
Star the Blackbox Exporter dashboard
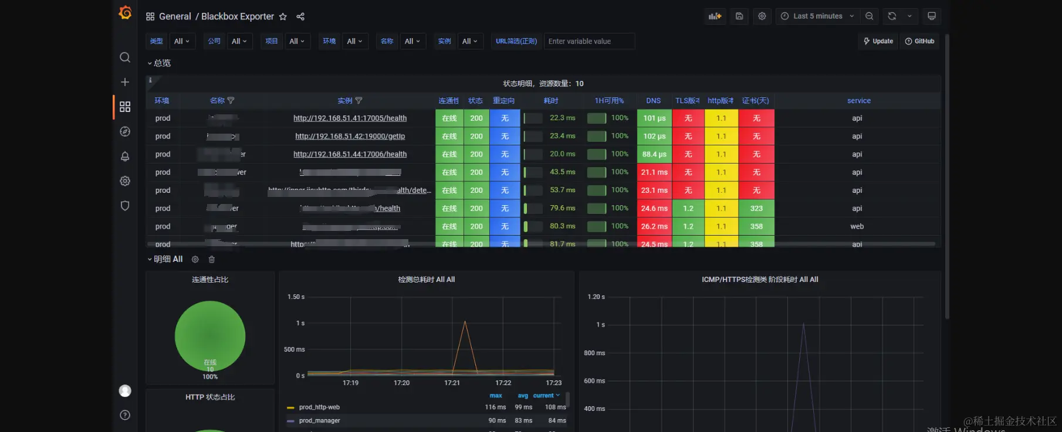pyautogui.click(x=283, y=16)
